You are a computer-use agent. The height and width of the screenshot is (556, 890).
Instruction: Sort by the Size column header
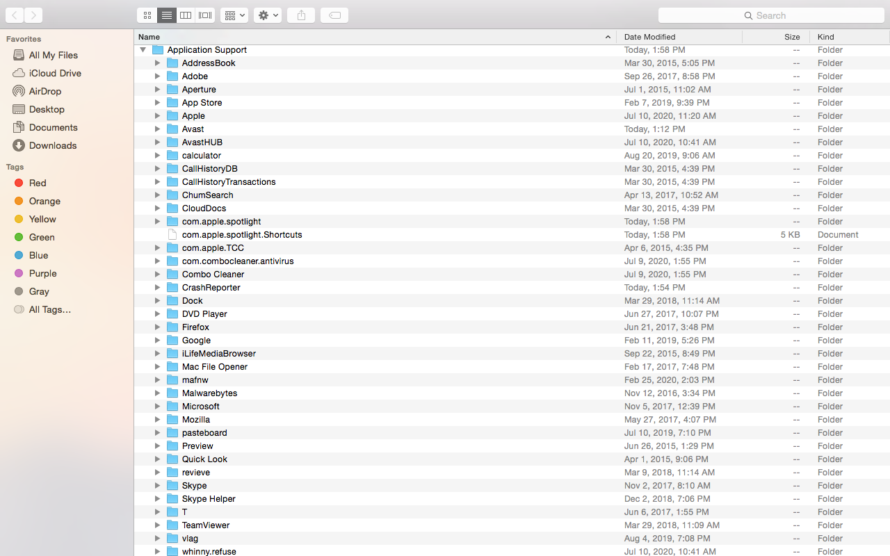(776, 37)
